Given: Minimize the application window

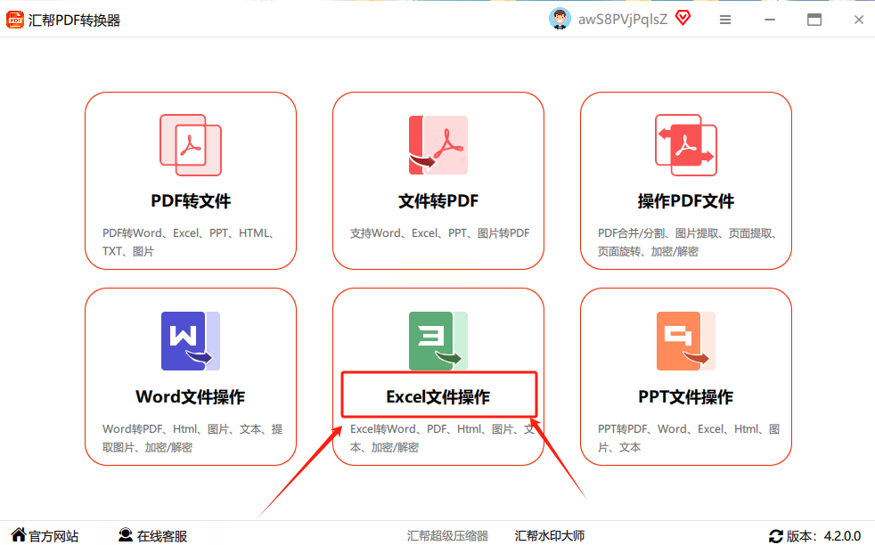Looking at the screenshot, I should click(770, 20).
